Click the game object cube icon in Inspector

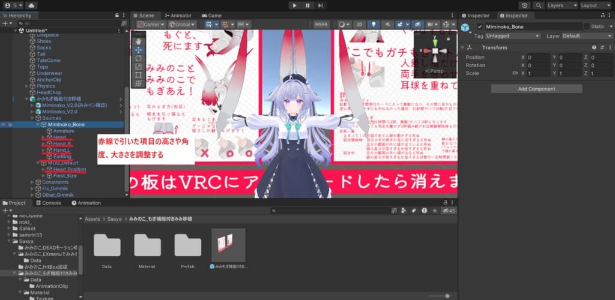coord(465,28)
